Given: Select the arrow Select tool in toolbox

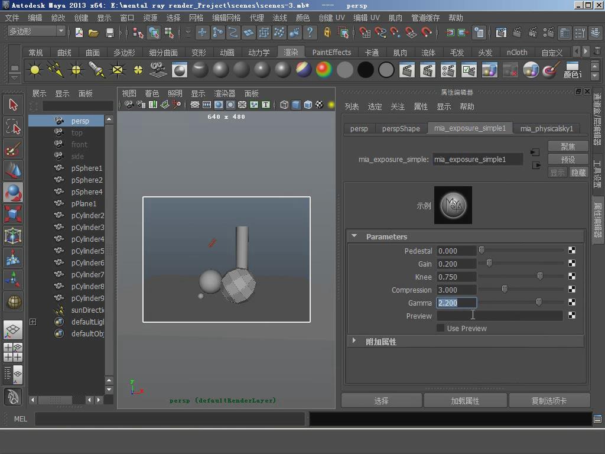Looking at the screenshot, I should coord(13,105).
